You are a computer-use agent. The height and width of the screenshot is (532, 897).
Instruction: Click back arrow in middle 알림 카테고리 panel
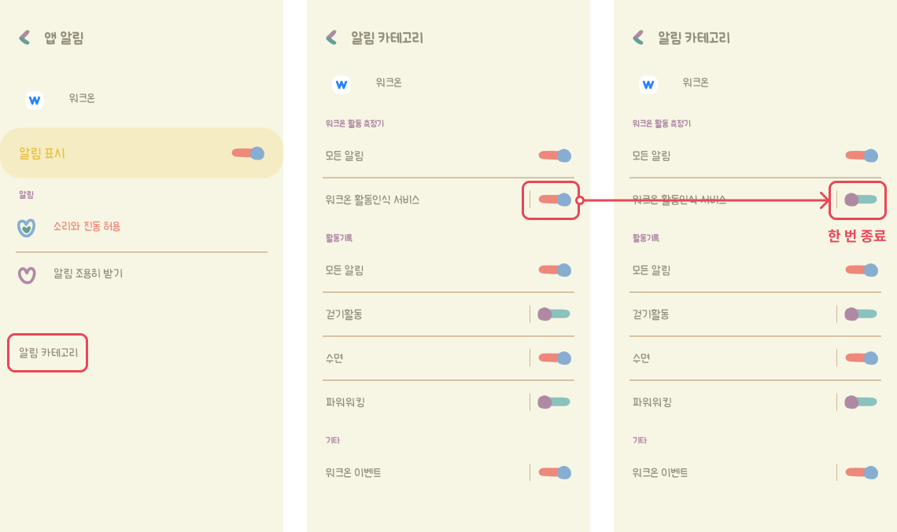(x=331, y=37)
